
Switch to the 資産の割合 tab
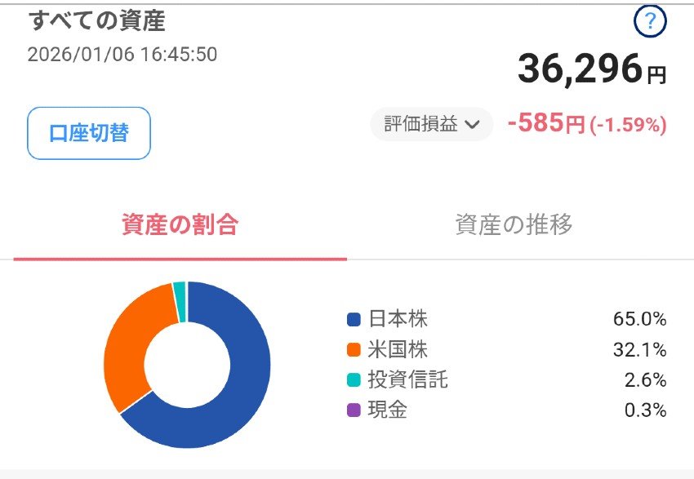[180, 225]
